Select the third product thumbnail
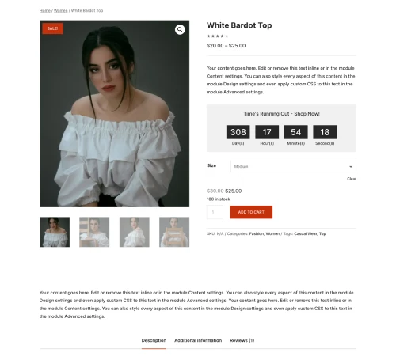 click(135, 232)
